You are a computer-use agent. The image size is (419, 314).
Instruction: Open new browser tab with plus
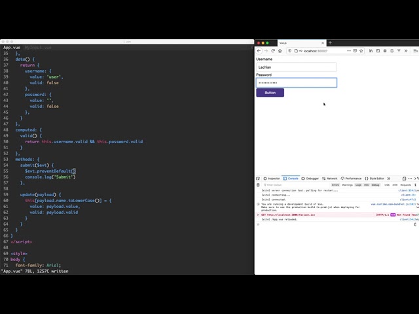330,43
